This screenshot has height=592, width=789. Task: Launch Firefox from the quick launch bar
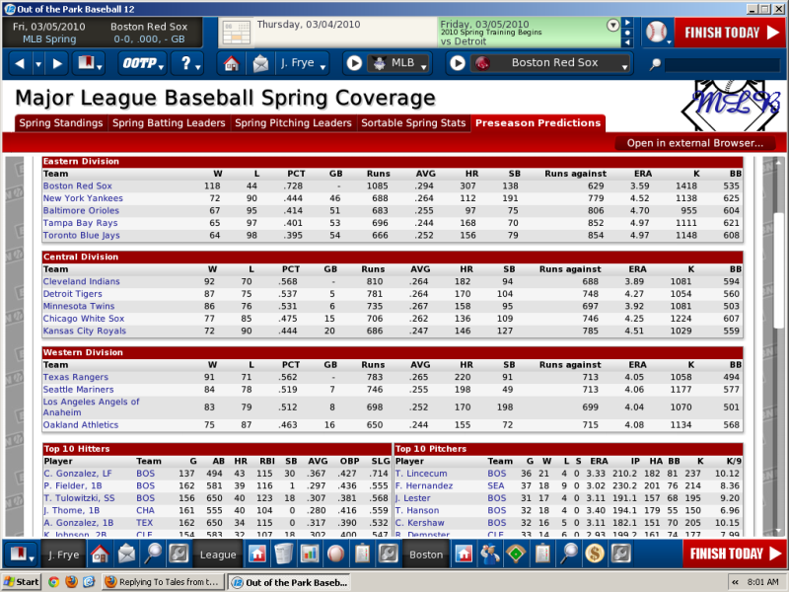point(71,582)
